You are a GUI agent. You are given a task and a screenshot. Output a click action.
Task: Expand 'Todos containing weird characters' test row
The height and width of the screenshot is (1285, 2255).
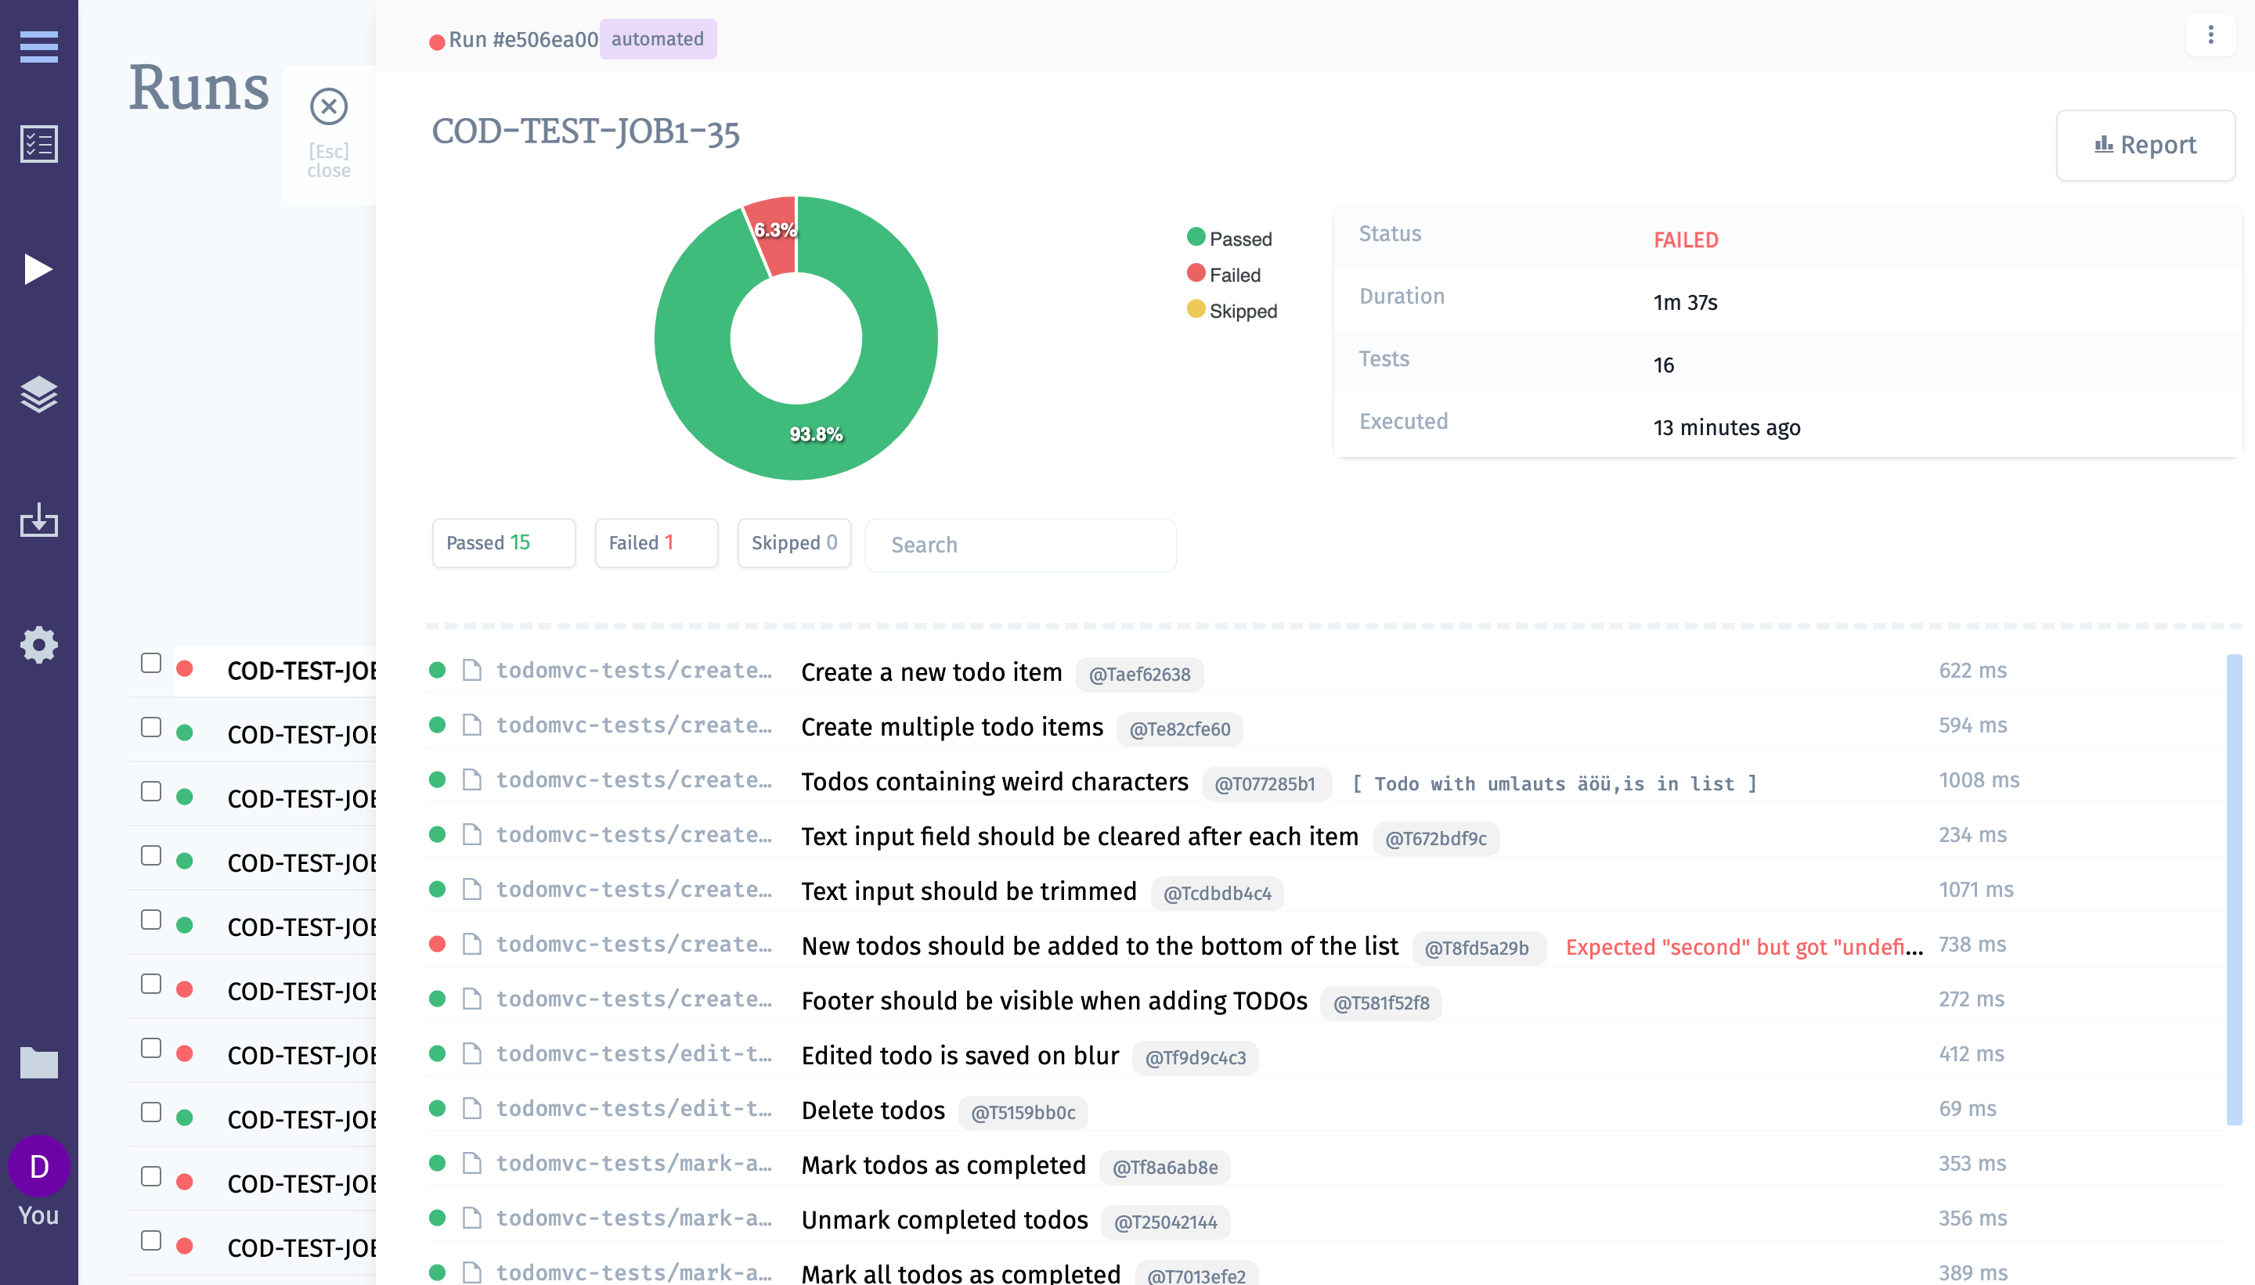point(994,782)
